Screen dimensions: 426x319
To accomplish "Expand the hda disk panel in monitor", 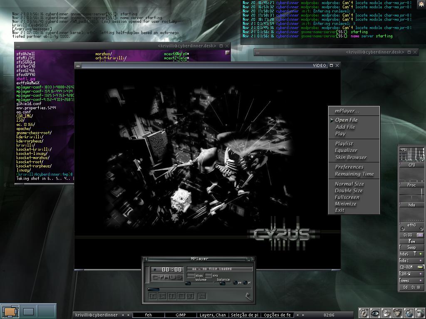I will [411, 205].
